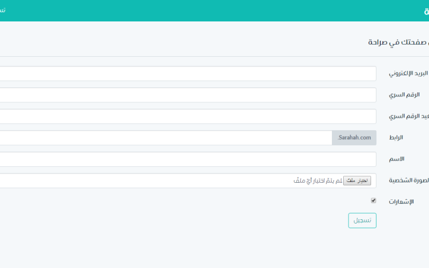The image size is (429, 268).
Task: Click the .Sarahah.com URL suffix box
Action: (x=354, y=138)
